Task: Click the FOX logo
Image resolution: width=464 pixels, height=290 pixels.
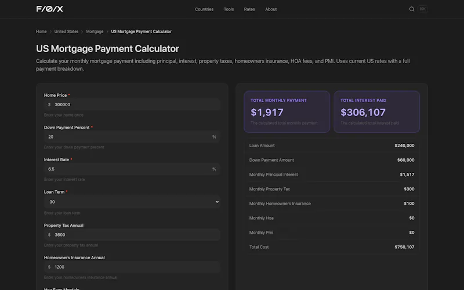Action: [x=50, y=9]
